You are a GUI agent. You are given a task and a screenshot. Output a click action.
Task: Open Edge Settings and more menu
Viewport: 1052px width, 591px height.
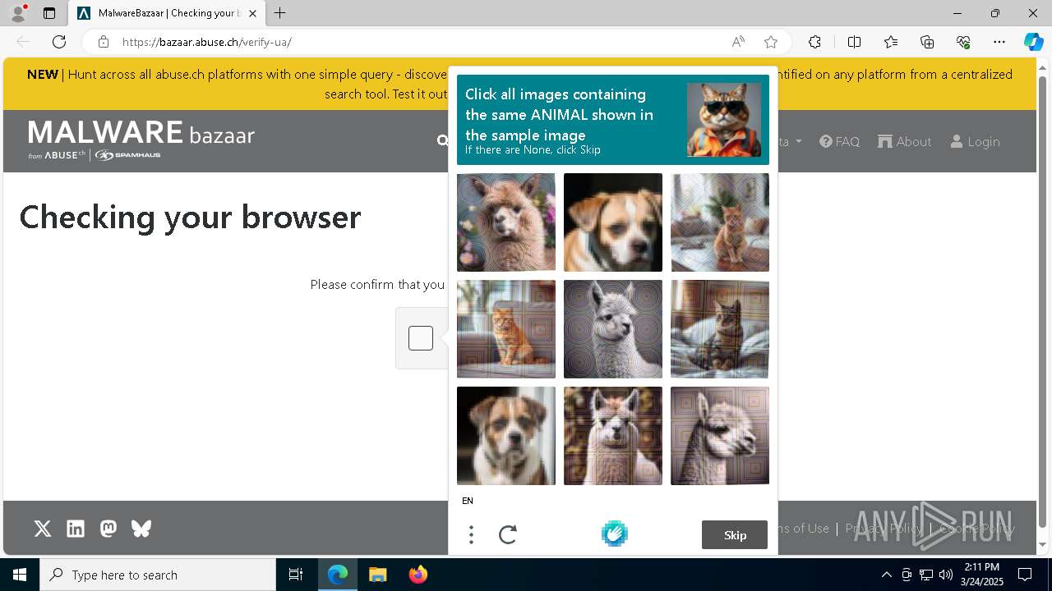click(999, 42)
